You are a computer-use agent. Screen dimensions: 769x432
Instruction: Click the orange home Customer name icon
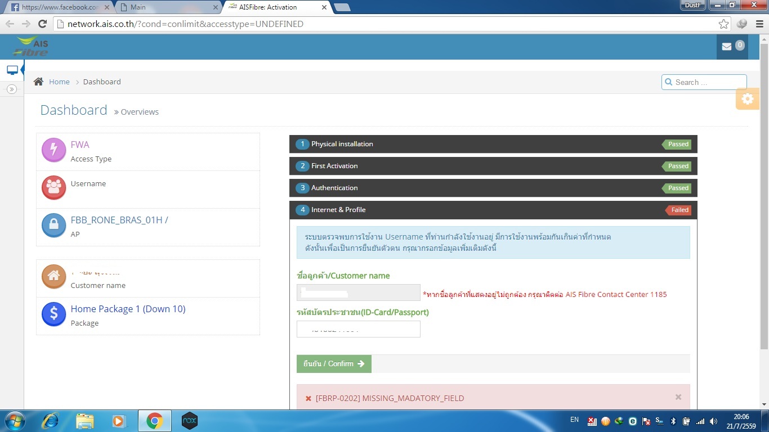click(54, 276)
